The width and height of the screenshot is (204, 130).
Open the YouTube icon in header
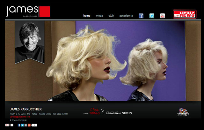(x=162, y=16)
